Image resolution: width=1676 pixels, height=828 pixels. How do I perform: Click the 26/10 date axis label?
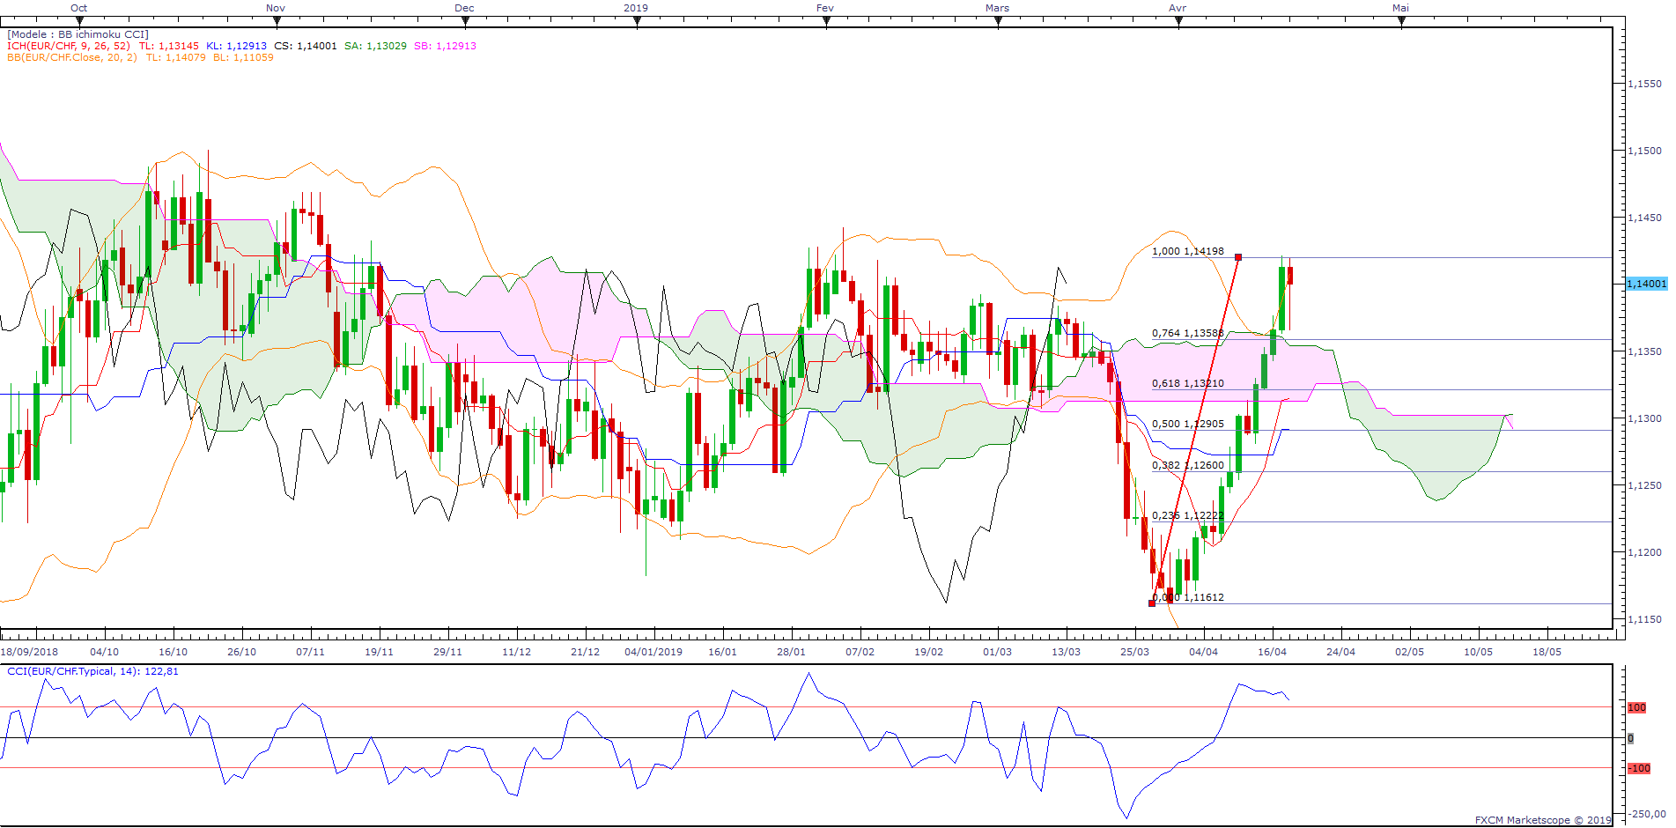pyautogui.click(x=241, y=652)
